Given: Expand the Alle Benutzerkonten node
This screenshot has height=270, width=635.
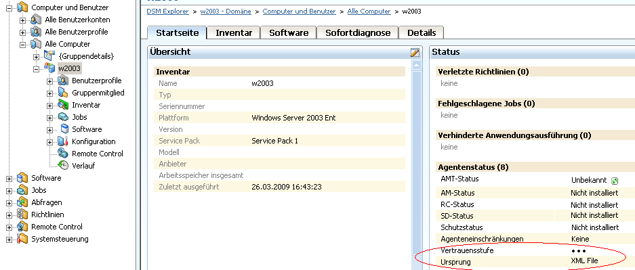Looking at the screenshot, I should [22, 20].
